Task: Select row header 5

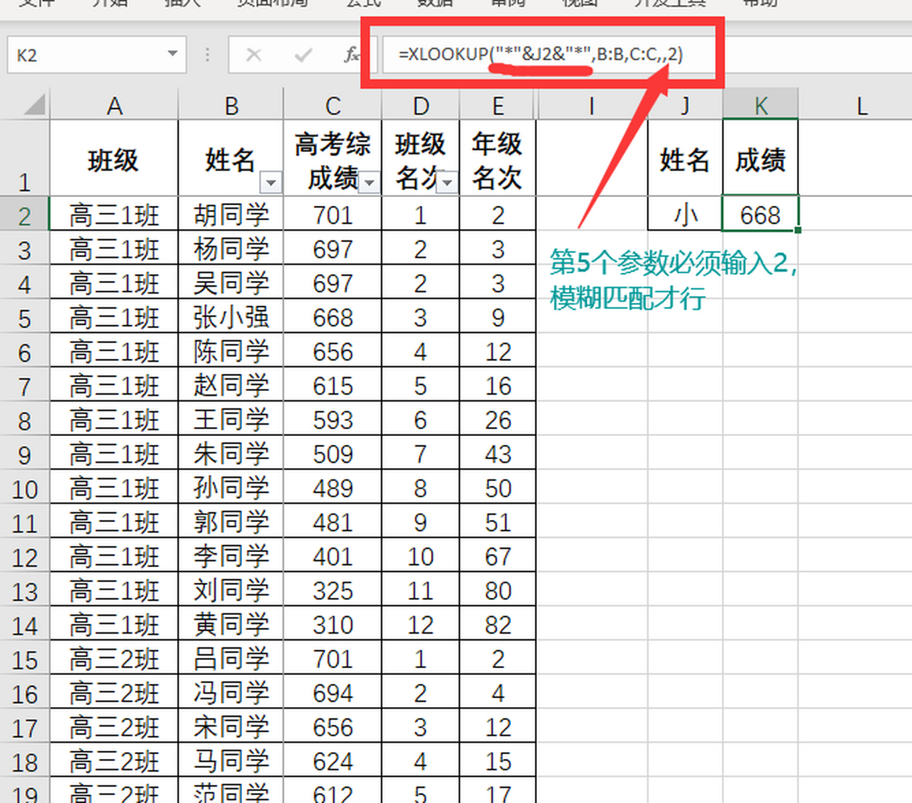Action: (x=24, y=317)
